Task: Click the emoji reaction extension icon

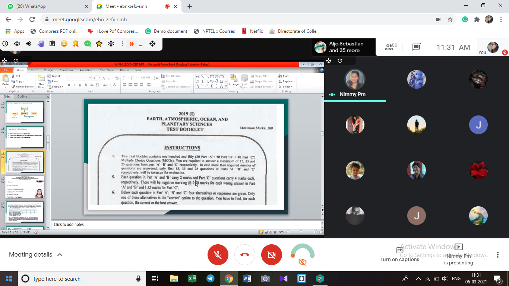Action: (x=64, y=44)
